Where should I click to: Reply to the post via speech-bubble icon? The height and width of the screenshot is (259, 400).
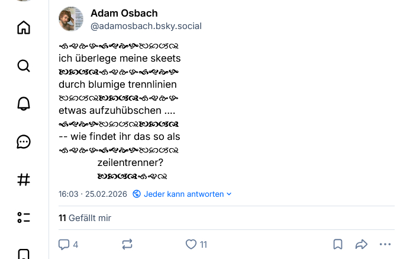coord(64,244)
